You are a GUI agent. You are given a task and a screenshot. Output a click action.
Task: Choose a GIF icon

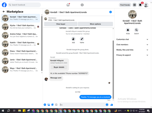(56, 105)
